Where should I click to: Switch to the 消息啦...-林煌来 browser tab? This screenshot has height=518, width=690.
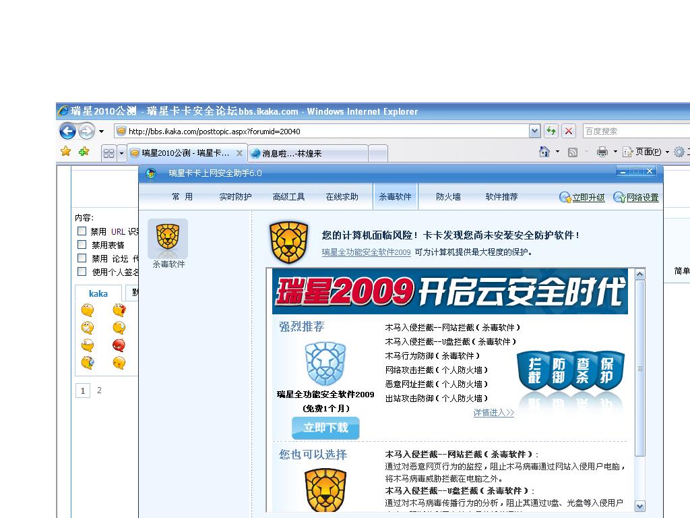308,153
